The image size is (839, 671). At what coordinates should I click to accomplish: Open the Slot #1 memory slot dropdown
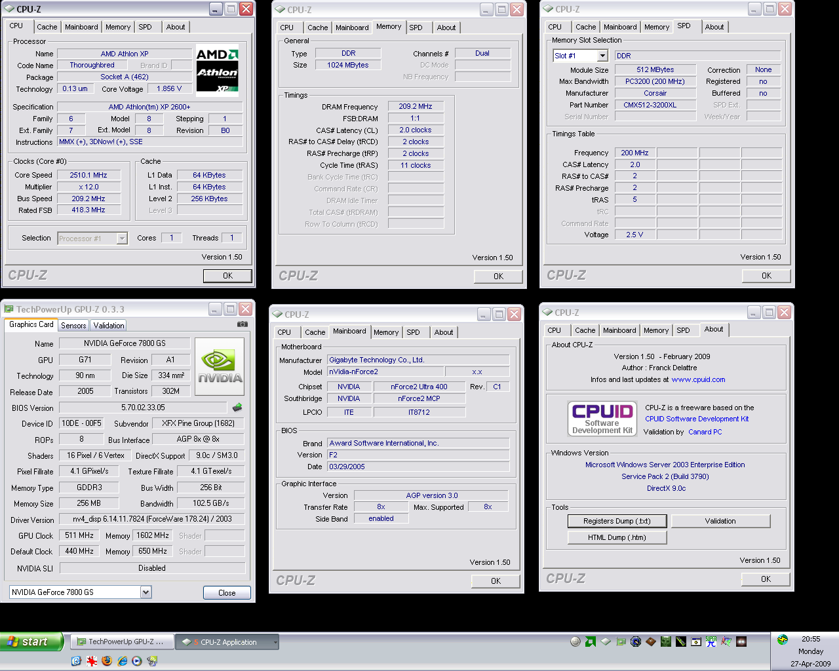pos(602,56)
